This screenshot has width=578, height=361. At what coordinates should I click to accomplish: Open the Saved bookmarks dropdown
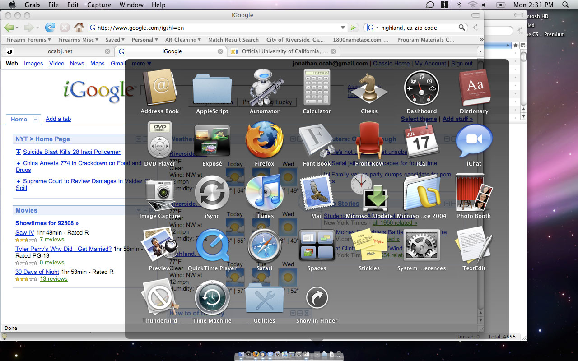(115, 40)
